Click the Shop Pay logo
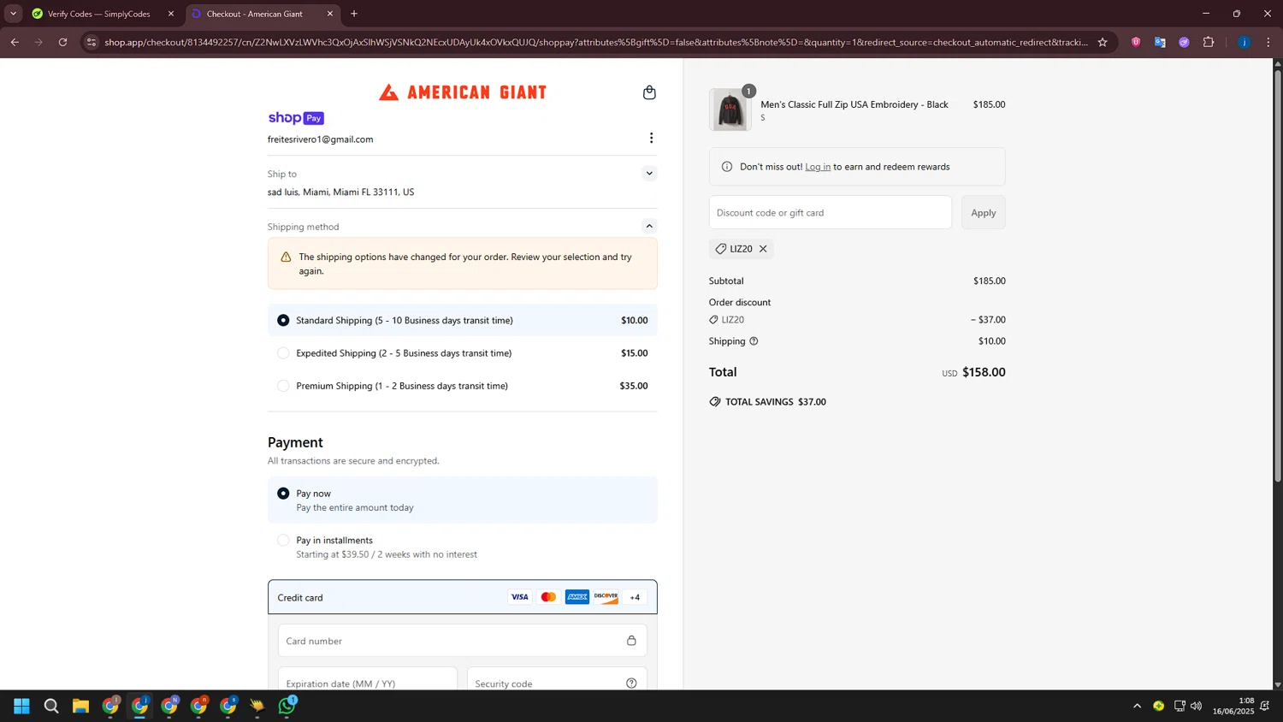 click(x=296, y=118)
